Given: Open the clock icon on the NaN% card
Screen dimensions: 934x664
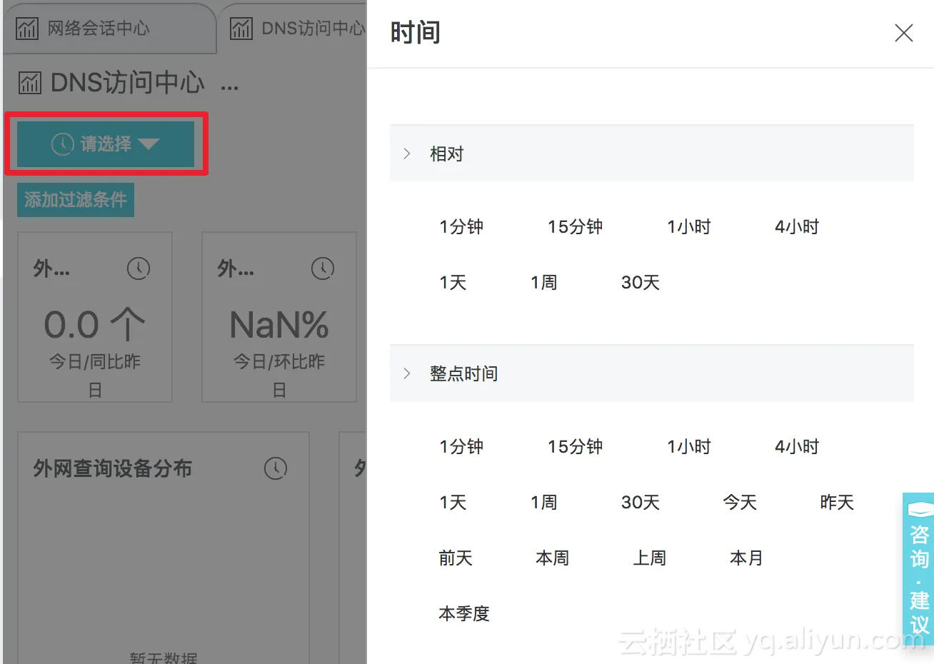Looking at the screenshot, I should coord(323,268).
